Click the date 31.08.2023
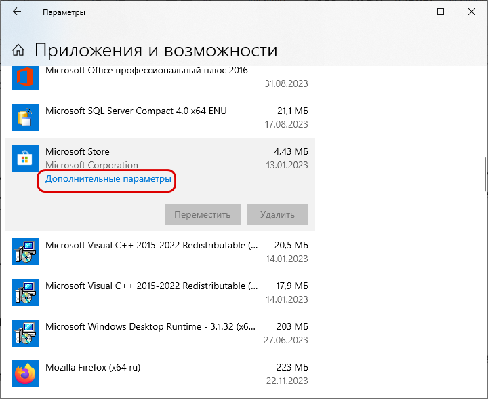Viewport: 488px width, 399px height. coord(286,83)
